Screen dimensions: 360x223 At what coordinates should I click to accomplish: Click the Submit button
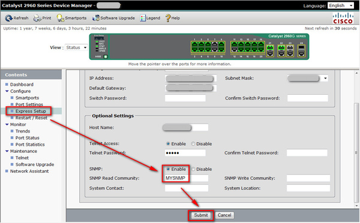click(201, 215)
